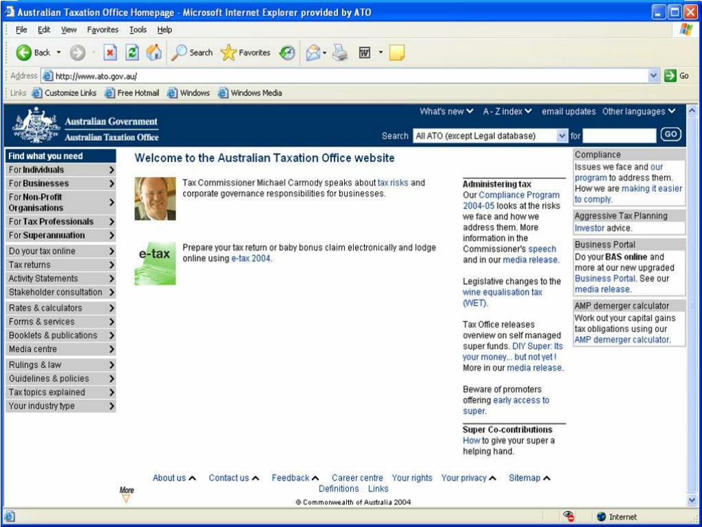
Task: Open Search with the magnifier icon
Action: tap(179, 52)
